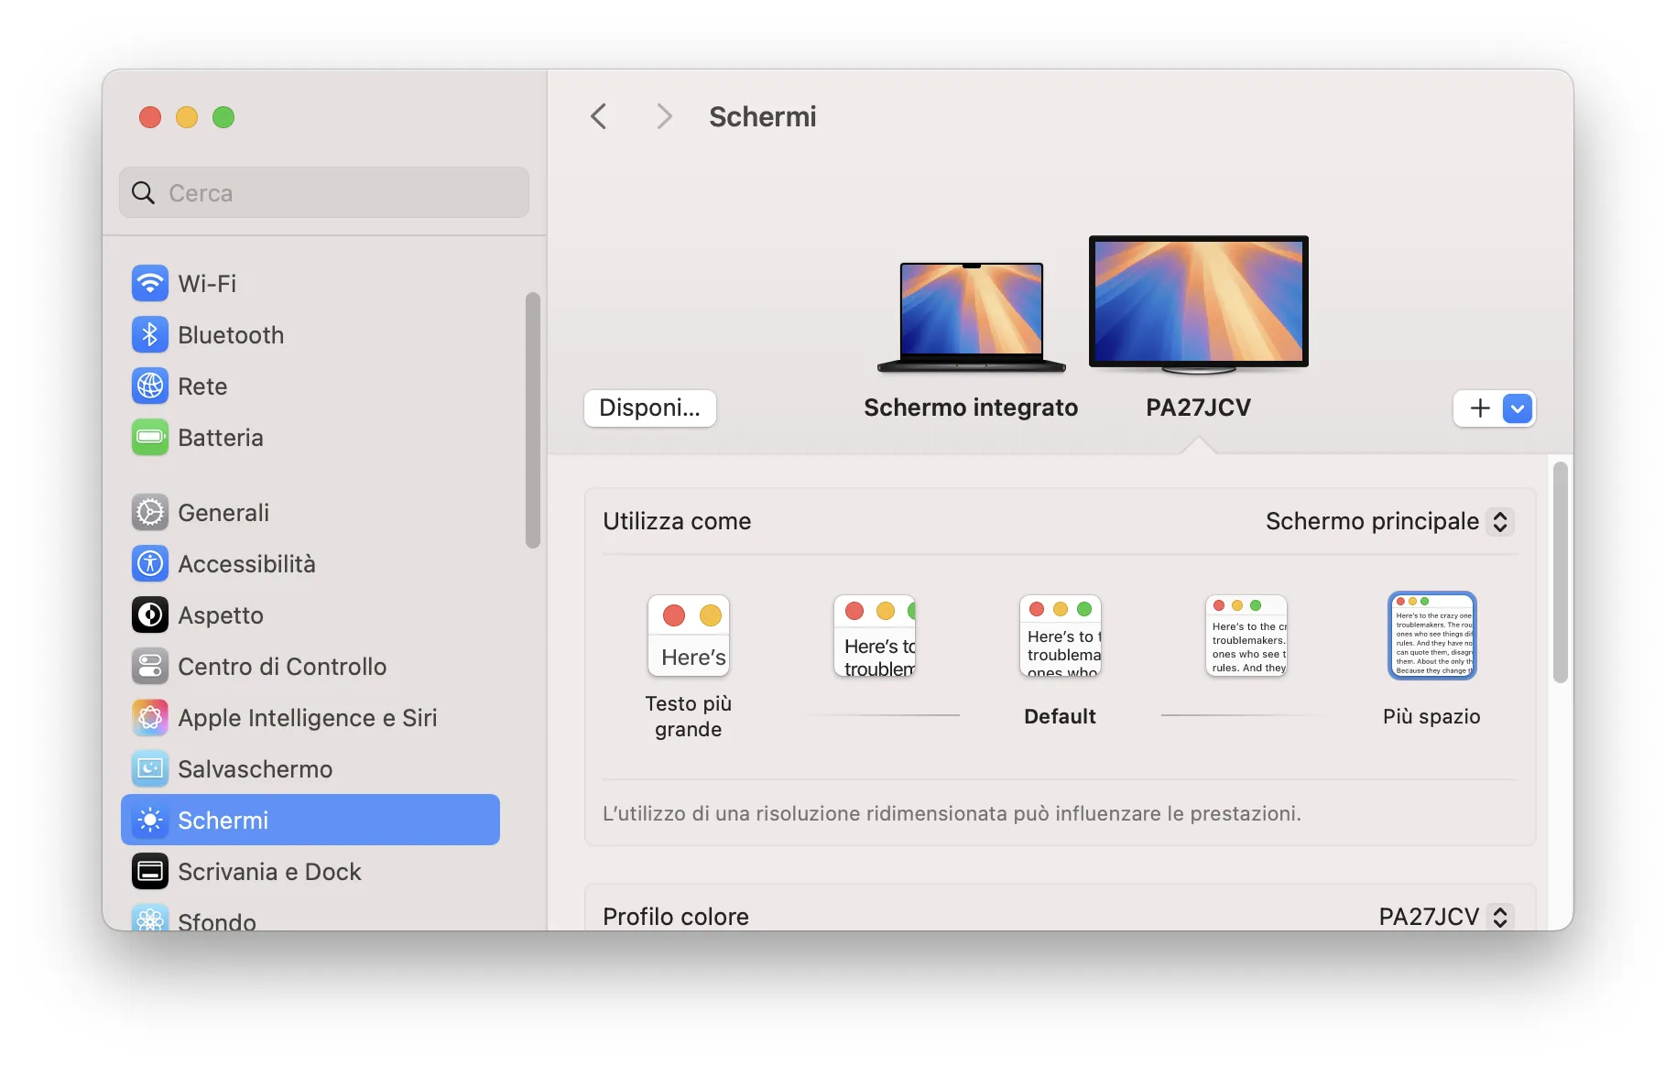The height and width of the screenshot is (1066, 1676).
Task: Open Scrivania e Dock settings
Action: click(x=269, y=872)
